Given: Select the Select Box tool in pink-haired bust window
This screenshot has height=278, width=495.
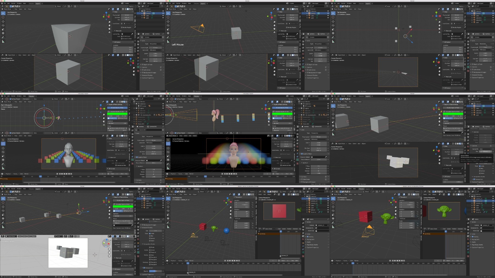Looking at the screenshot, I should click(168, 140).
